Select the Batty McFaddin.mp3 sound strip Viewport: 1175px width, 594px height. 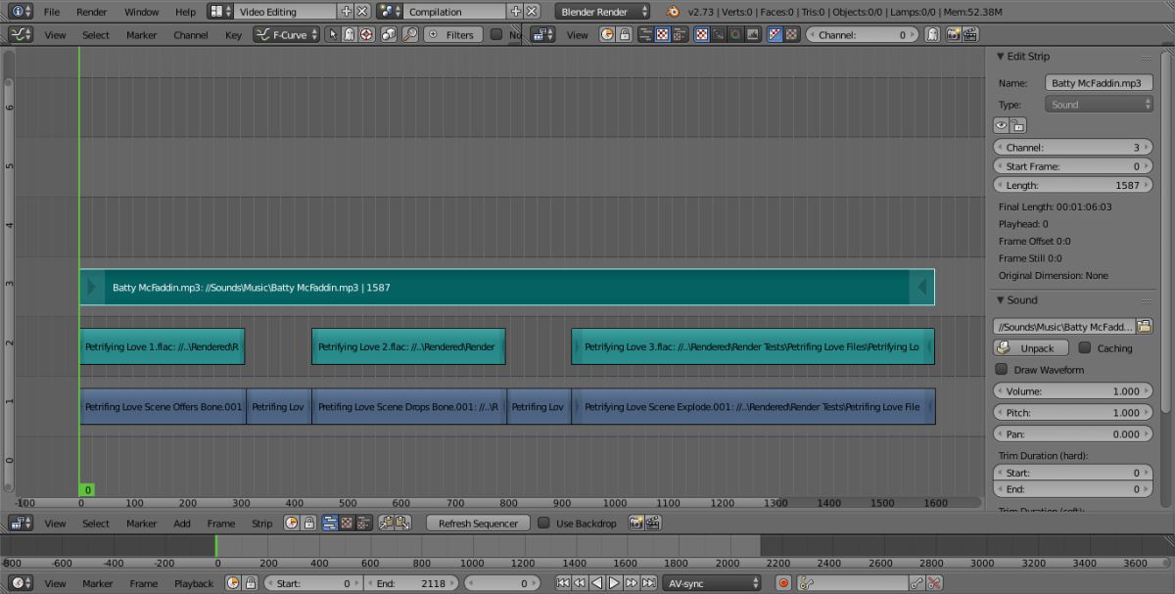click(507, 288)
